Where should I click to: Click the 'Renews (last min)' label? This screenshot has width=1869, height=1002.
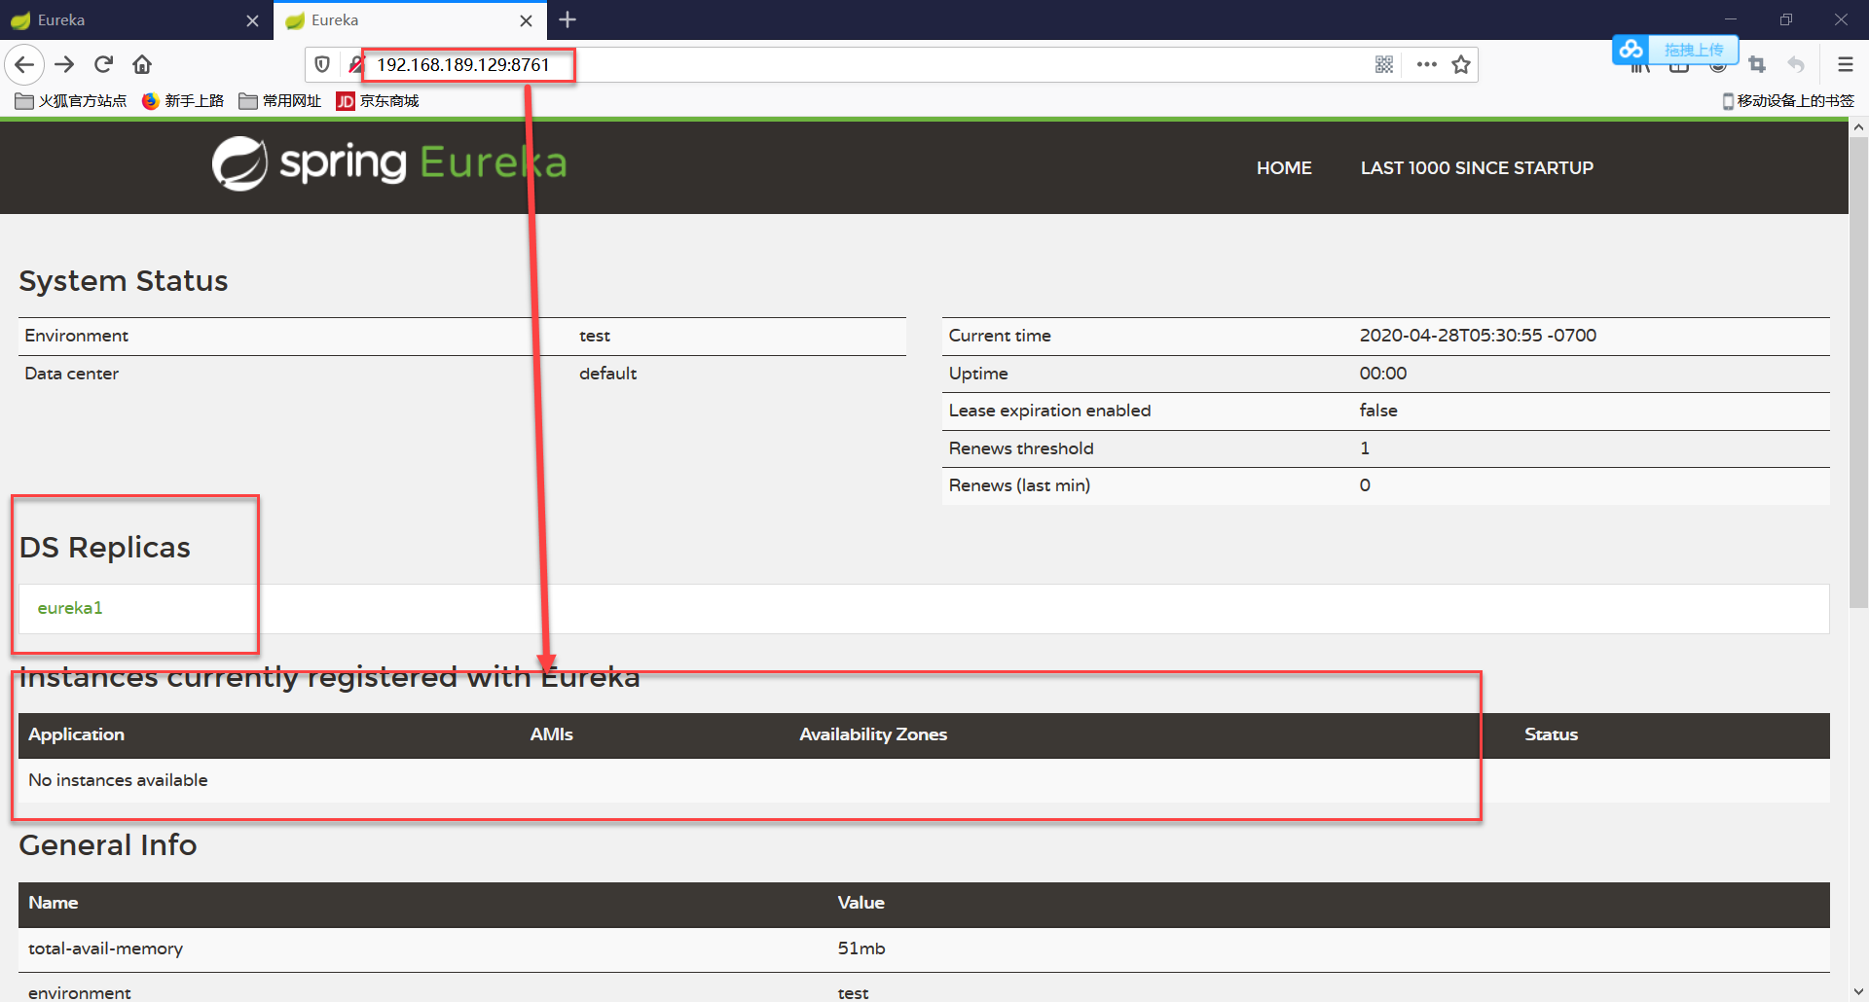(x=1019, y=485)
